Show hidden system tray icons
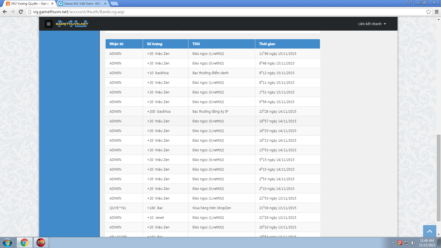 pos(393,243)
